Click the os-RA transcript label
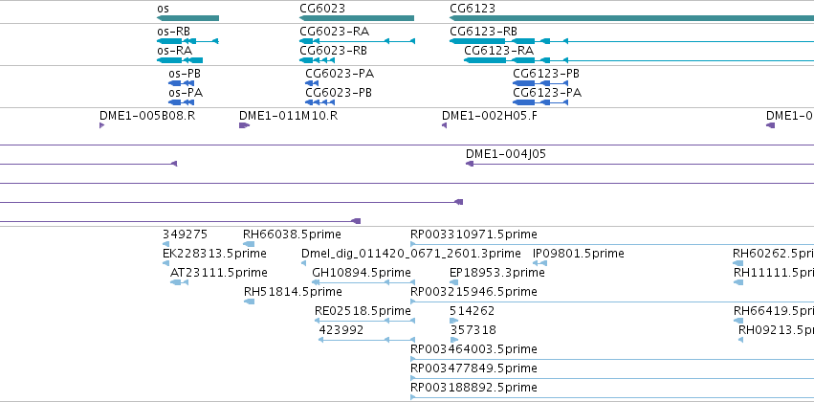The height and width of the screenshot is (402, 814). 174,51
